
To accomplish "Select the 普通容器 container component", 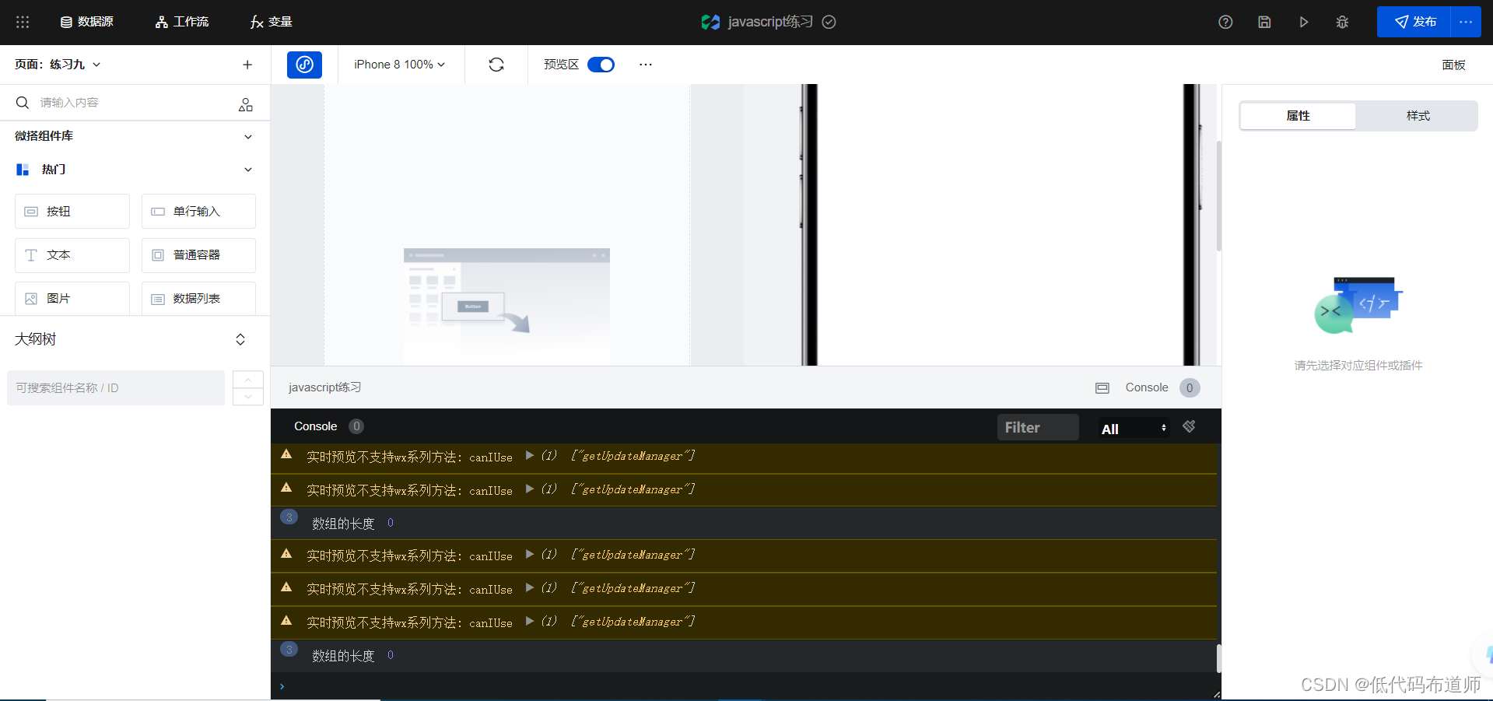I will 198,255.
